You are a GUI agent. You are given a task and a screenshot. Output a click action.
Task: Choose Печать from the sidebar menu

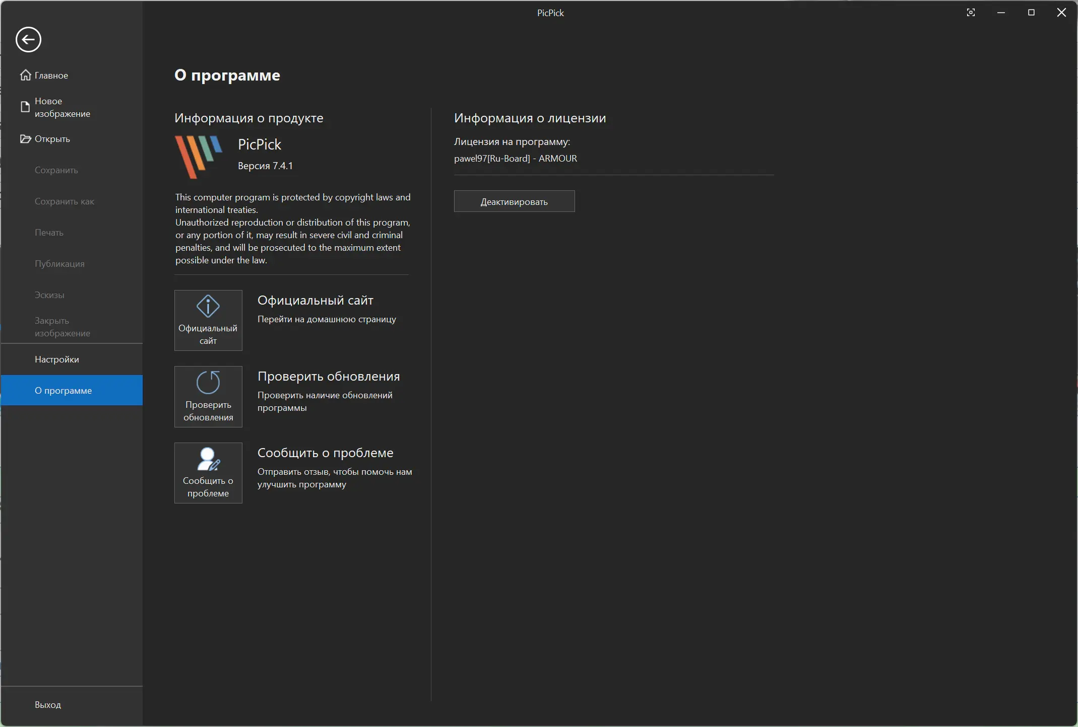pyautogui.click(x=49, y=233)
